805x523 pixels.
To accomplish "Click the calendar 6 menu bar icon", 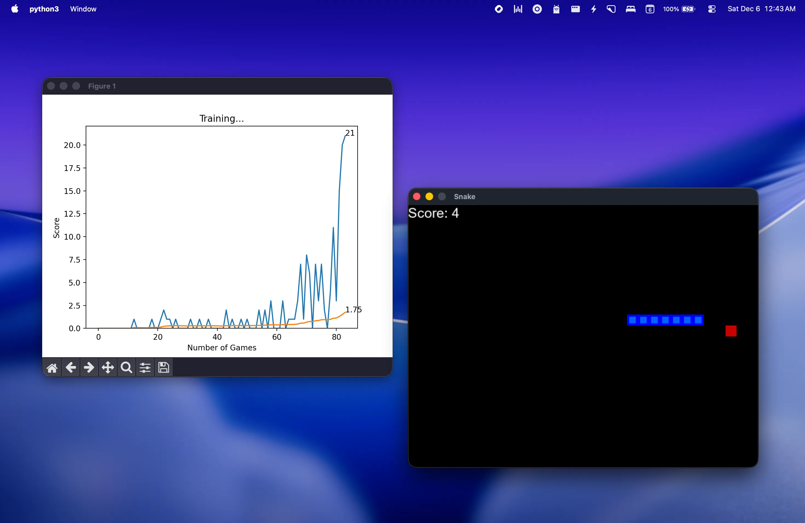I will coord(650,9).
